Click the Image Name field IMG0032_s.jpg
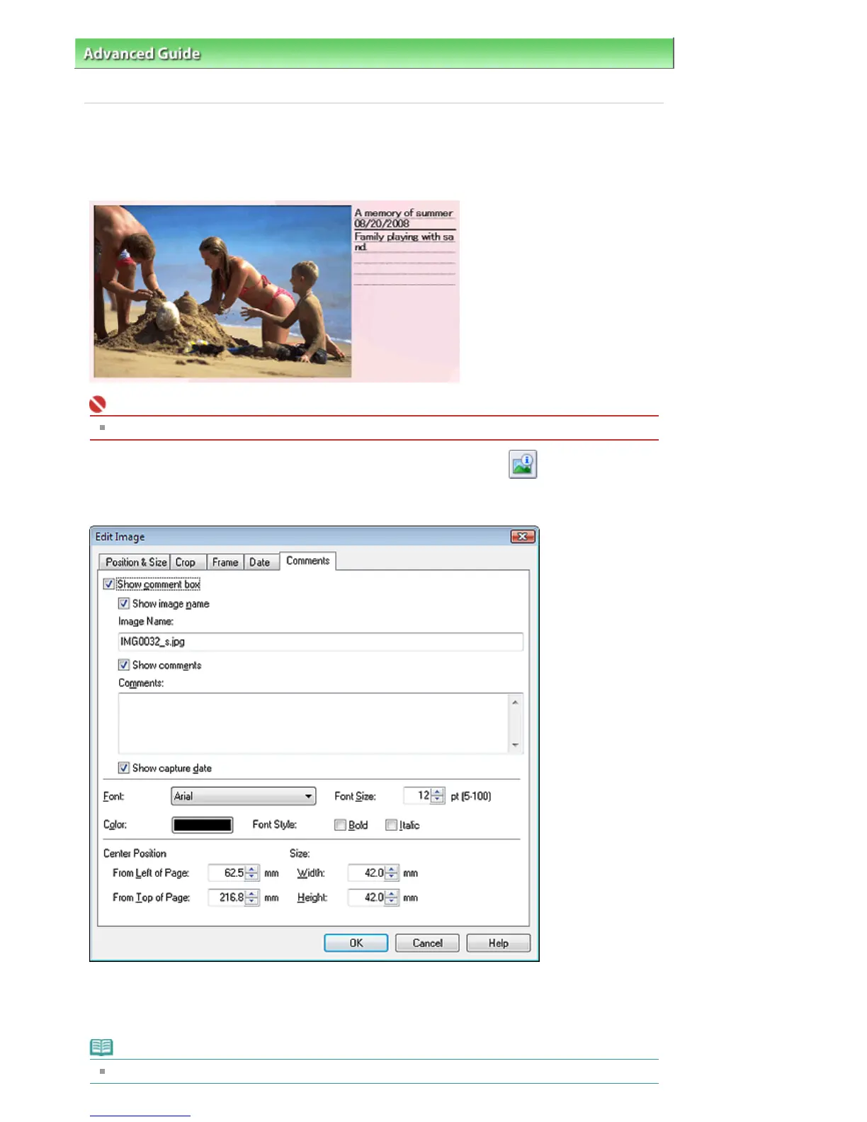 321,642
